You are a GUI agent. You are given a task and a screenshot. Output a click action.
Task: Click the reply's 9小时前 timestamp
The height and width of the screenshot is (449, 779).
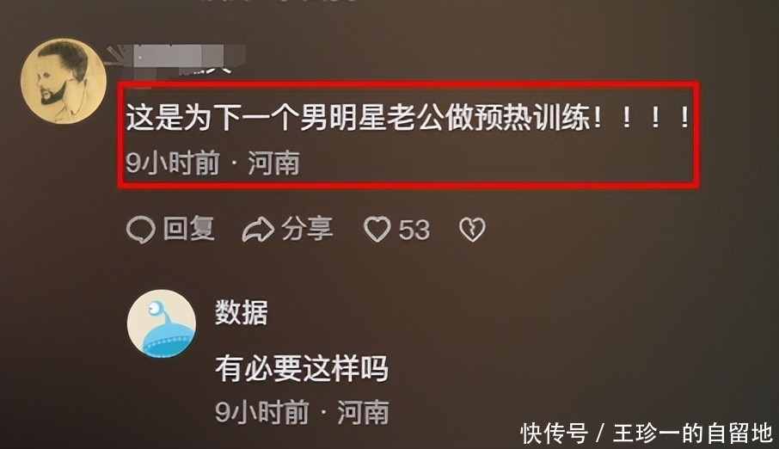click(262, 413)
